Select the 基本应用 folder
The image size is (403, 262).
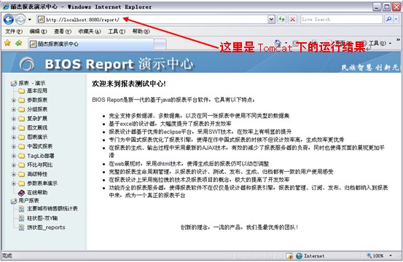[x=37, y=90]
